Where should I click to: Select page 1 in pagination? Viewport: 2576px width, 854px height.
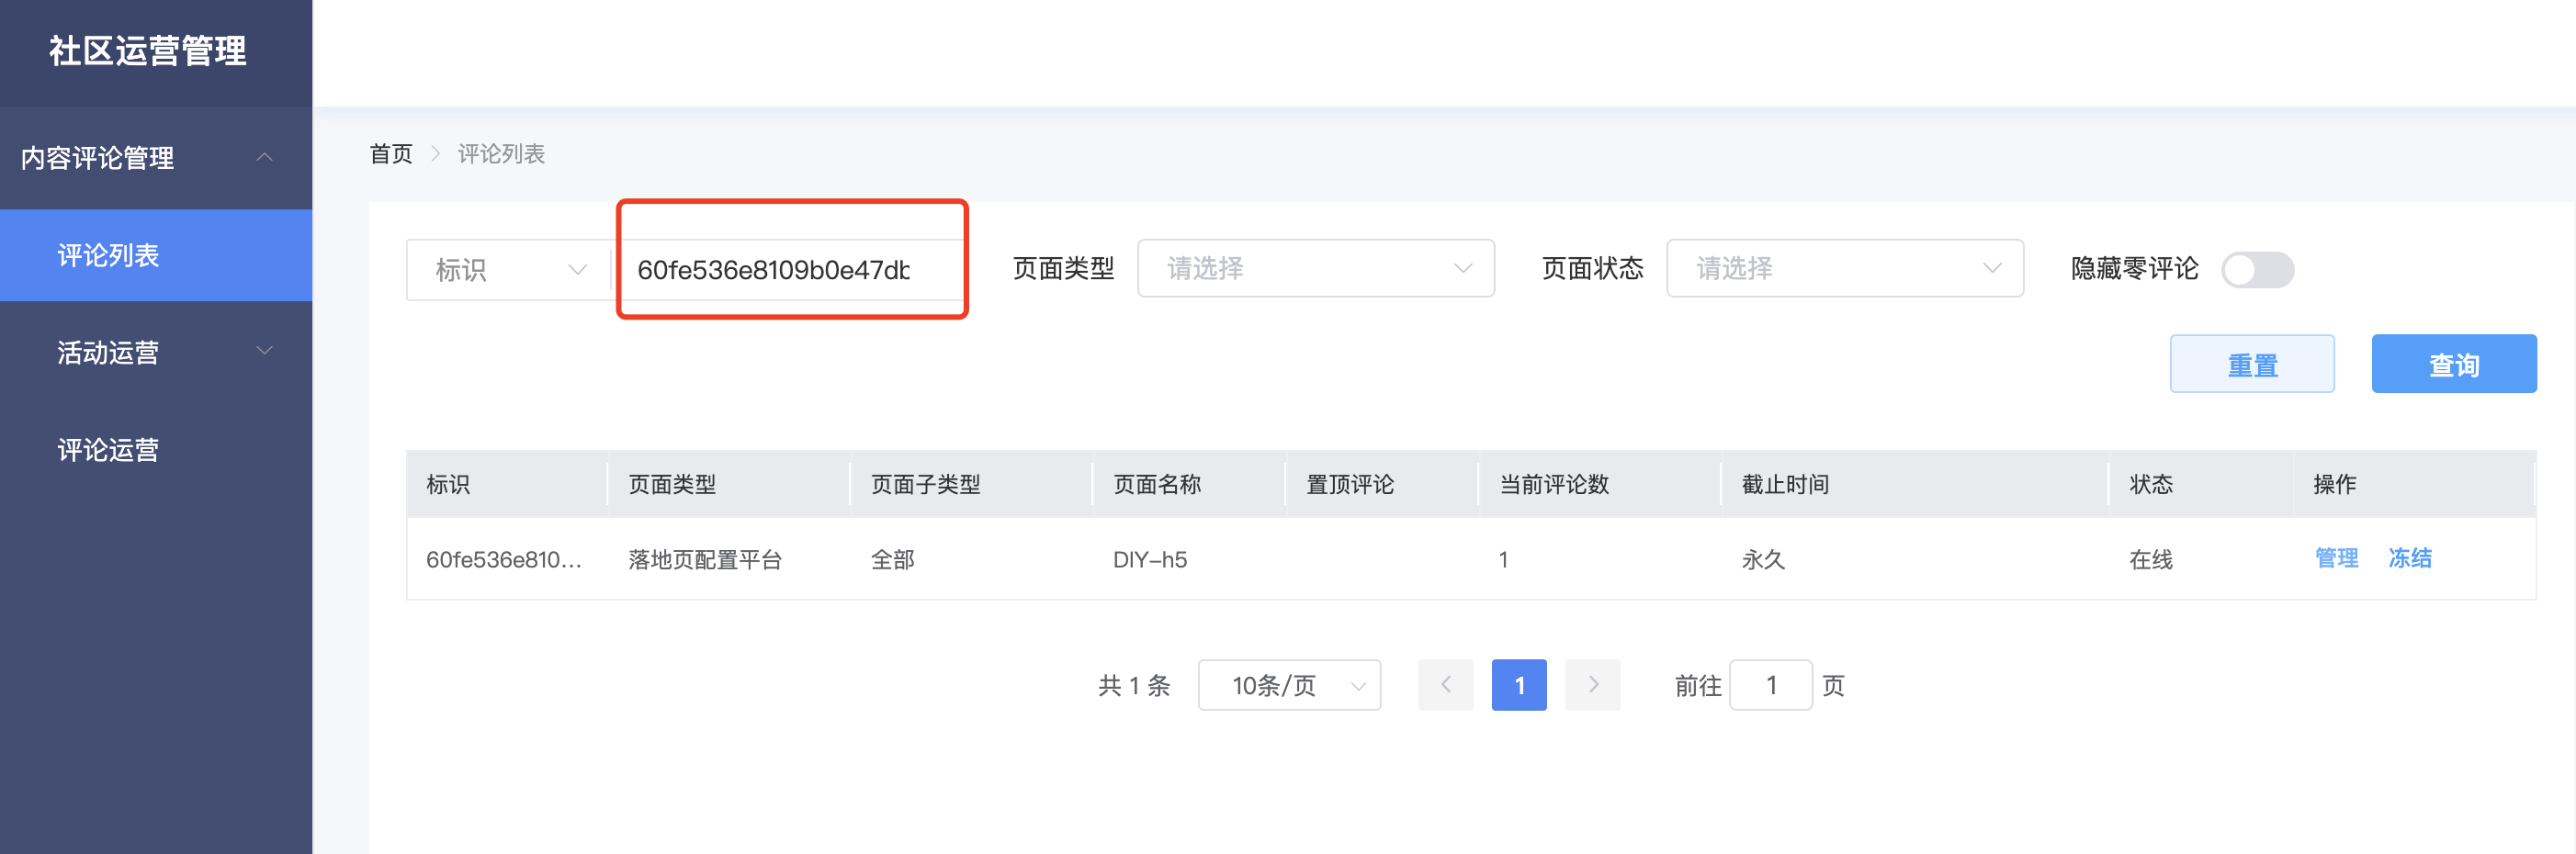pos(1518,685)
